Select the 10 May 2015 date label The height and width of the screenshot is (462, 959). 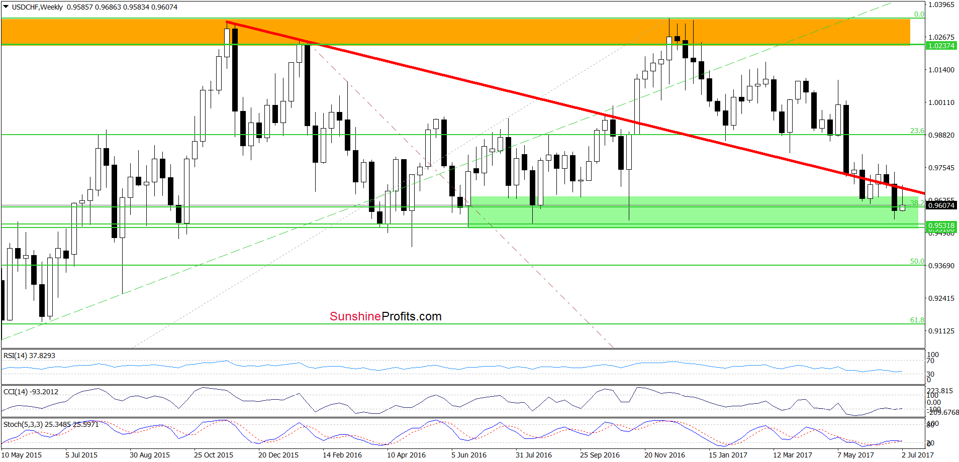point(22,455)
